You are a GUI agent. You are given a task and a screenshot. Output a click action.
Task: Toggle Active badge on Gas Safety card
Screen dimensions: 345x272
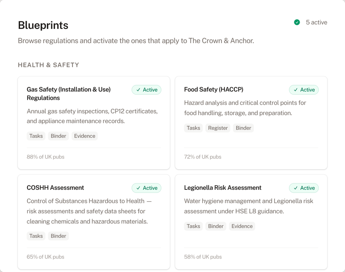click(x=146, y=90)
